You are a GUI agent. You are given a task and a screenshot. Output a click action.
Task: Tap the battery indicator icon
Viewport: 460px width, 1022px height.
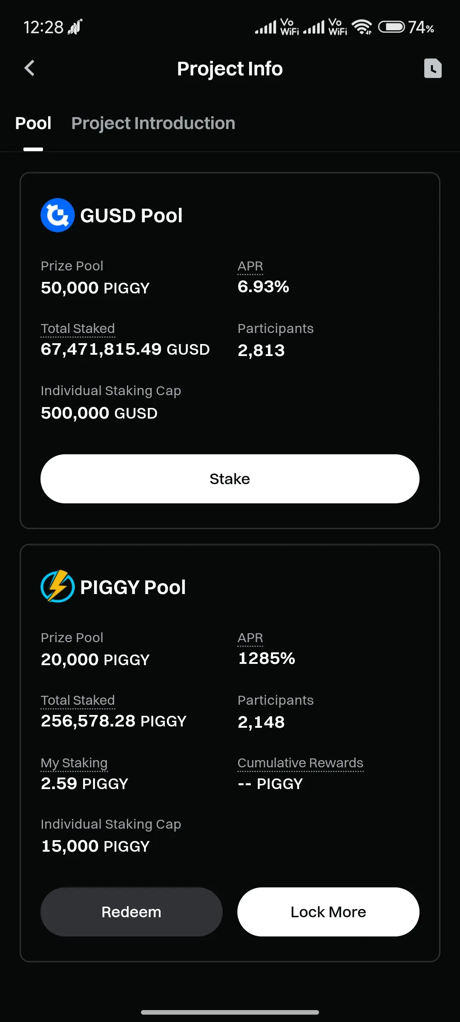pos(391,27)
